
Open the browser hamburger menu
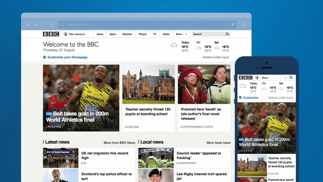pyautogui.click(x=244, y=25)
